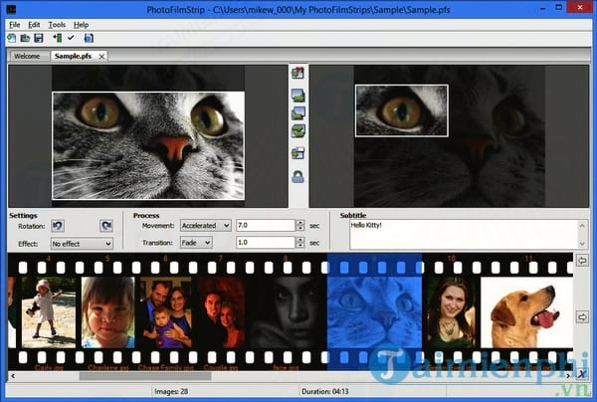The width and height of the screenshot is (597, 402).
Task: Click the move-picture-right arrow beside filmstrip
Action: coord(582,316)
